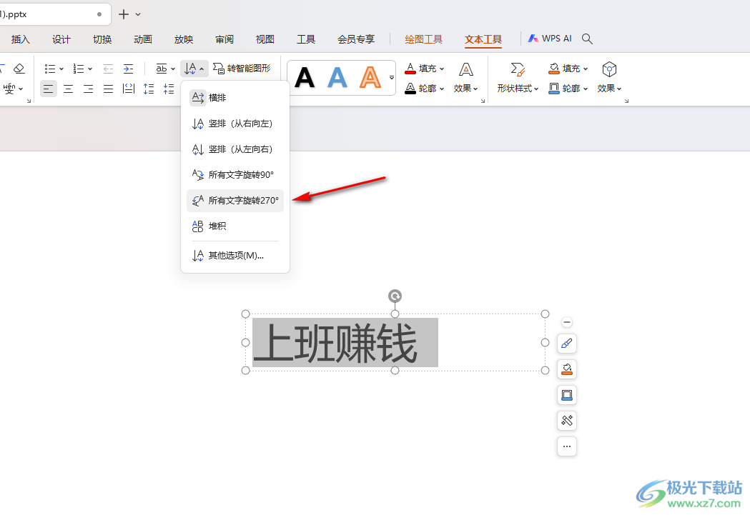Toggle left text alignment
750x515 pixels.
(x=49, y=89)
